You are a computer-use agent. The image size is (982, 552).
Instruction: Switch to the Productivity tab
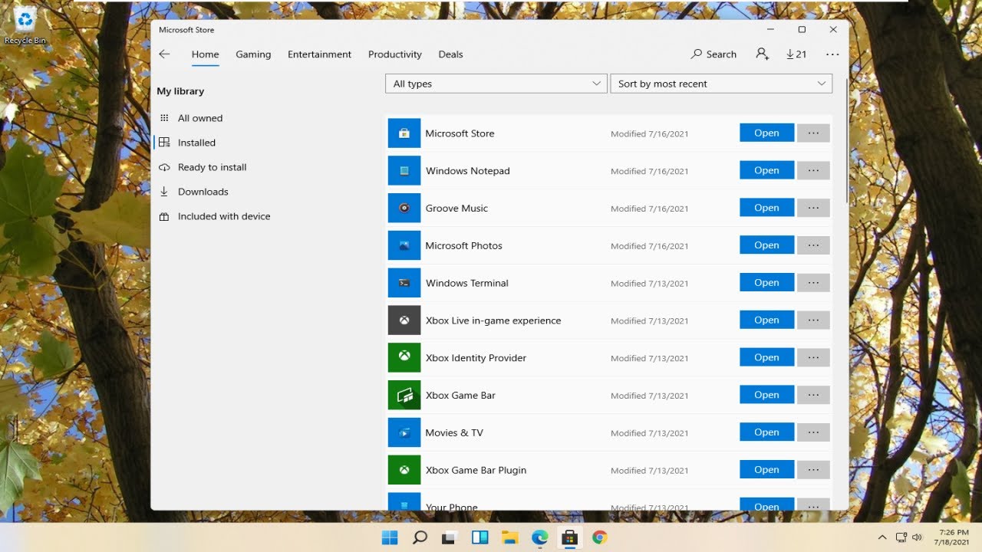(395, 54)
